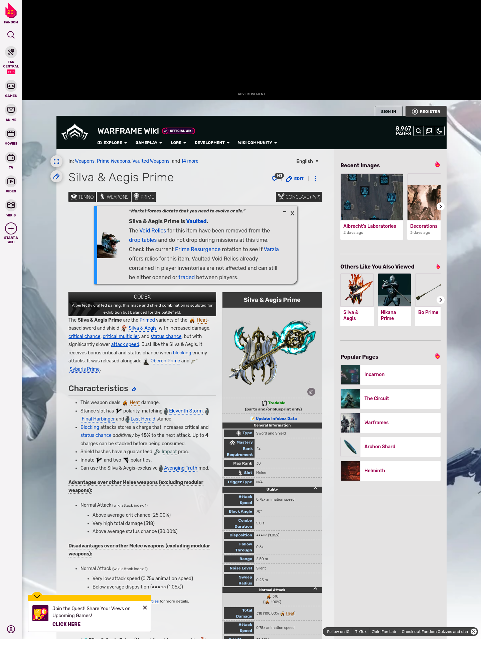
Task: Open the three-dot more actions menu
Action: pyautogui.click(x=315, y=179)
